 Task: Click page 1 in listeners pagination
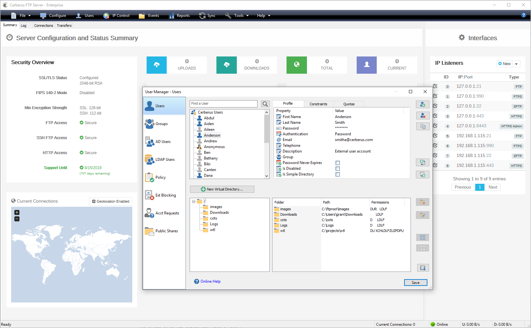pyautogui.click(x=480, y=187)
